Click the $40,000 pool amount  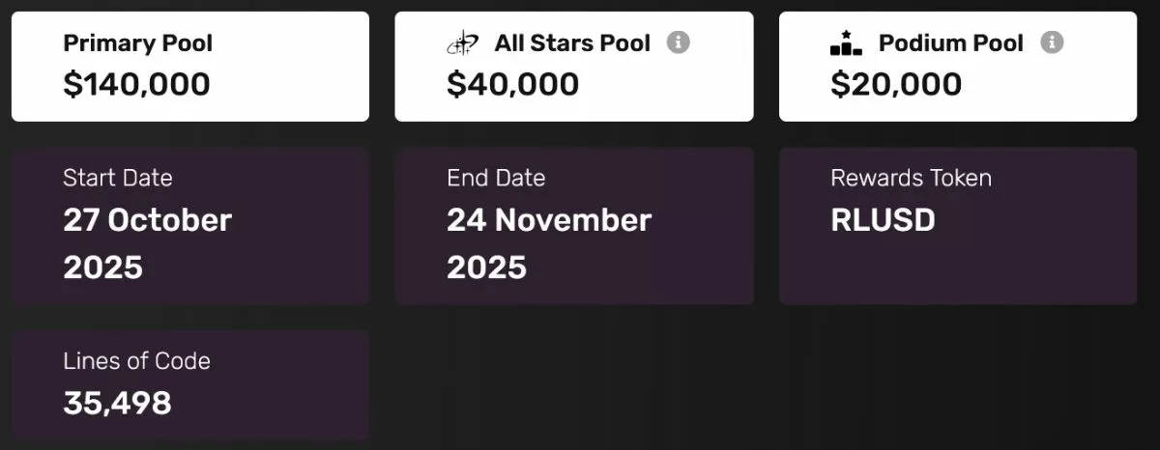(512, 85)
